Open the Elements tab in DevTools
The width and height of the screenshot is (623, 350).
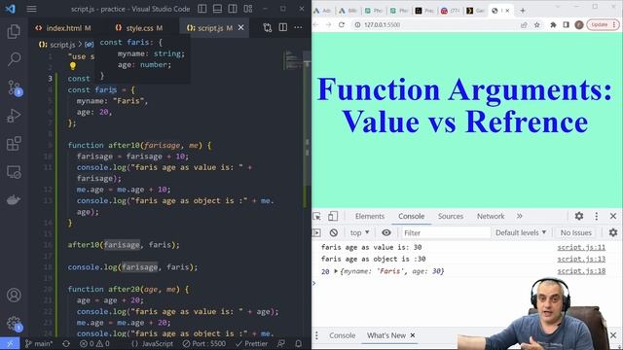coord(370,216)
